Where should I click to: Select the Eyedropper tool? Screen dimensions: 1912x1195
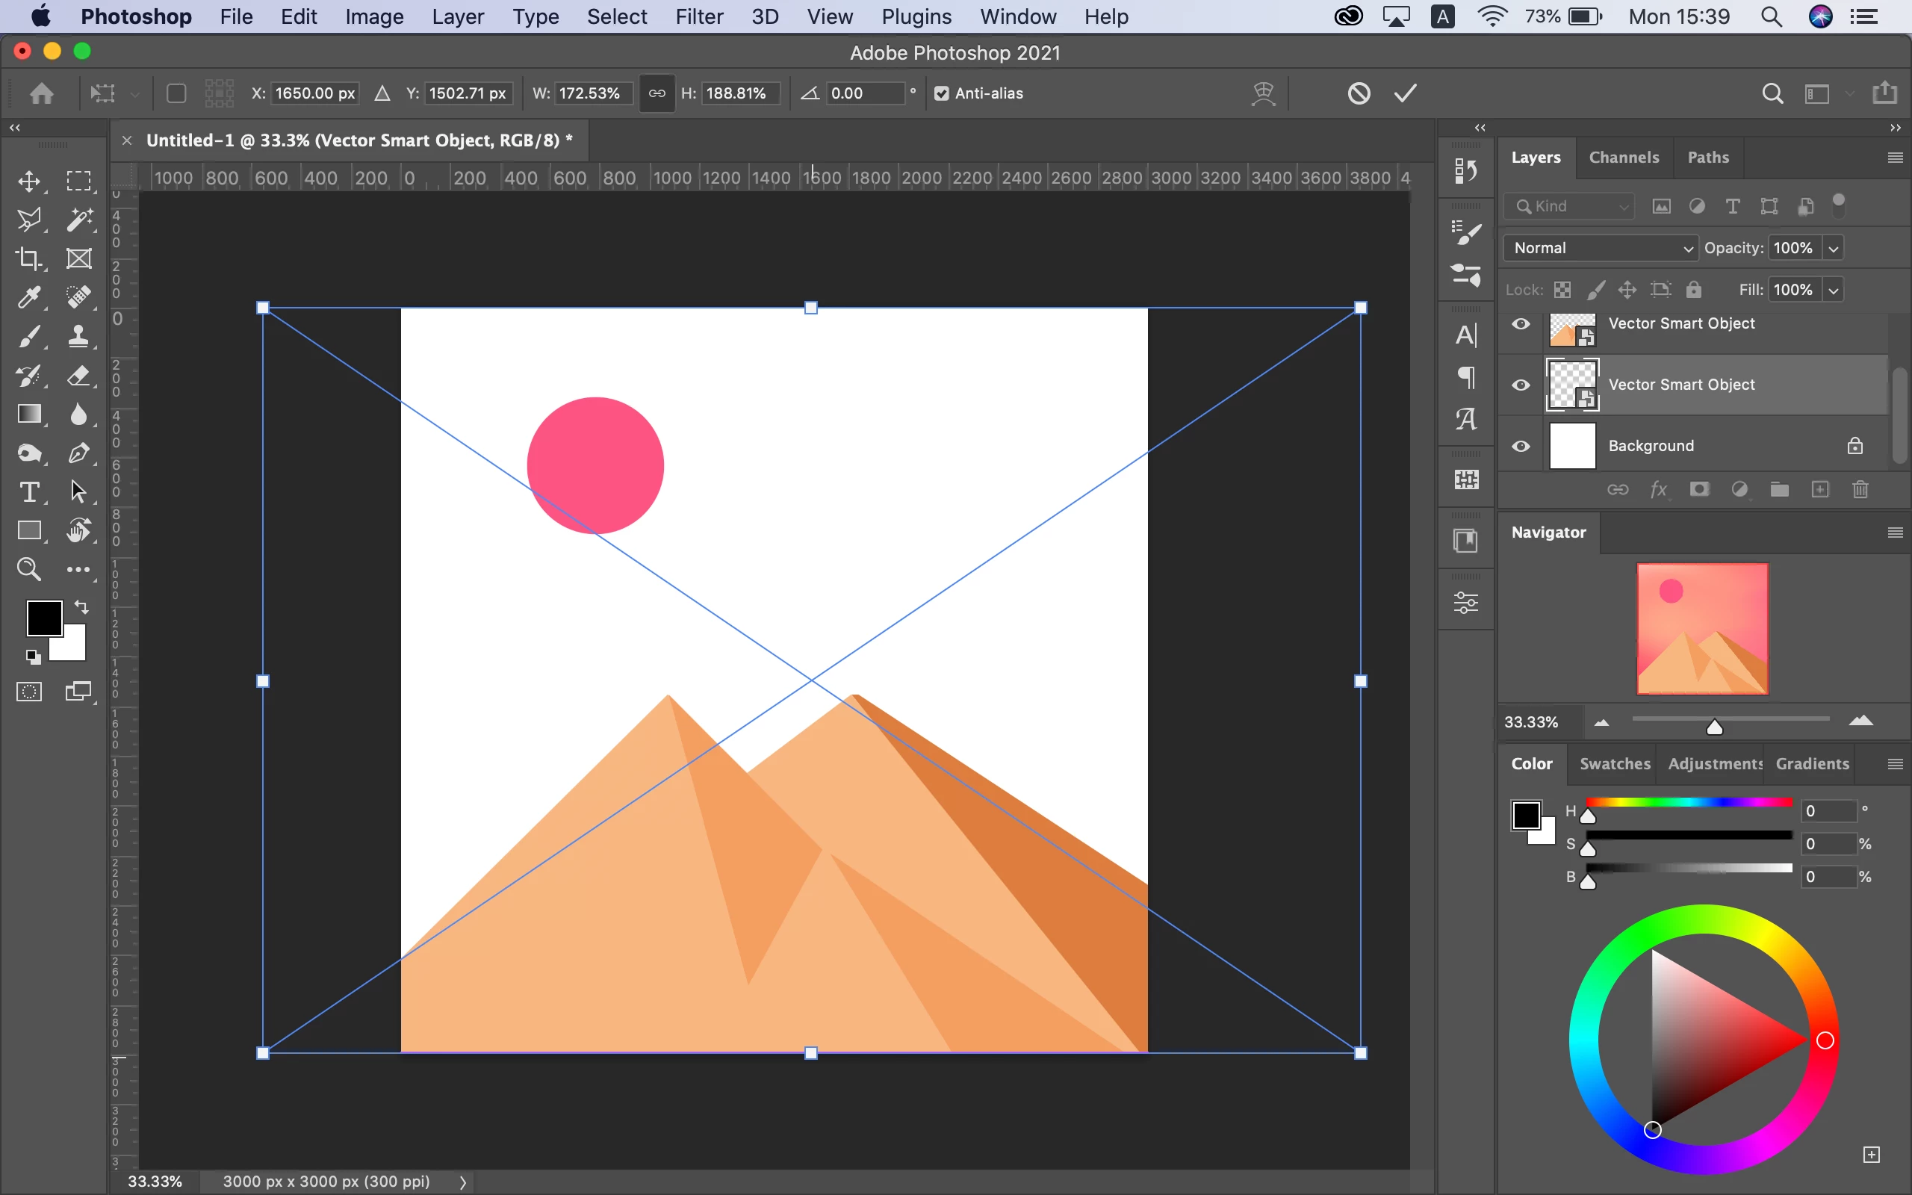[29, 297]
